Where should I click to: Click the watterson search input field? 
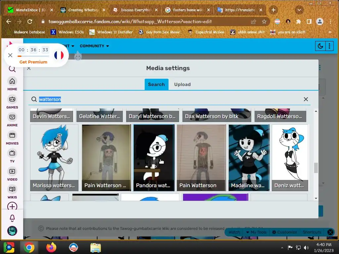(x=169, y=99)
